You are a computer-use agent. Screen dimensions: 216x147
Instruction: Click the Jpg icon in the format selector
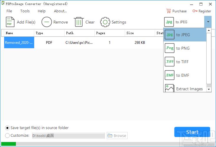(169, 22)
